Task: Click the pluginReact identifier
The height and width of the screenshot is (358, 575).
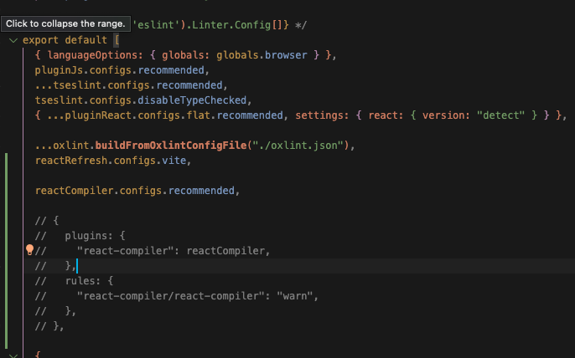Action: point(103,115)
